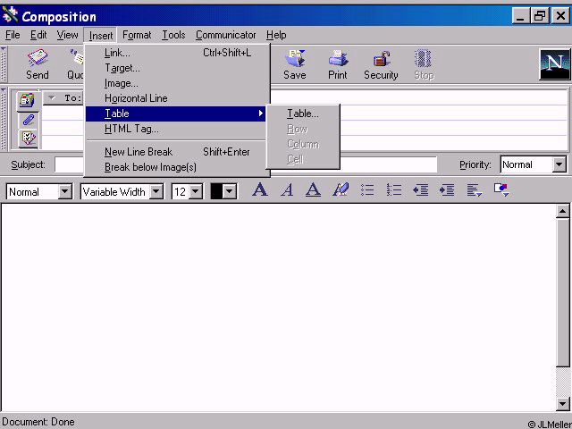Image resolution: width=572 pixels, height=429 pixels.
Task: Click the body scrollbar down arrow
Action: [562, 403]
